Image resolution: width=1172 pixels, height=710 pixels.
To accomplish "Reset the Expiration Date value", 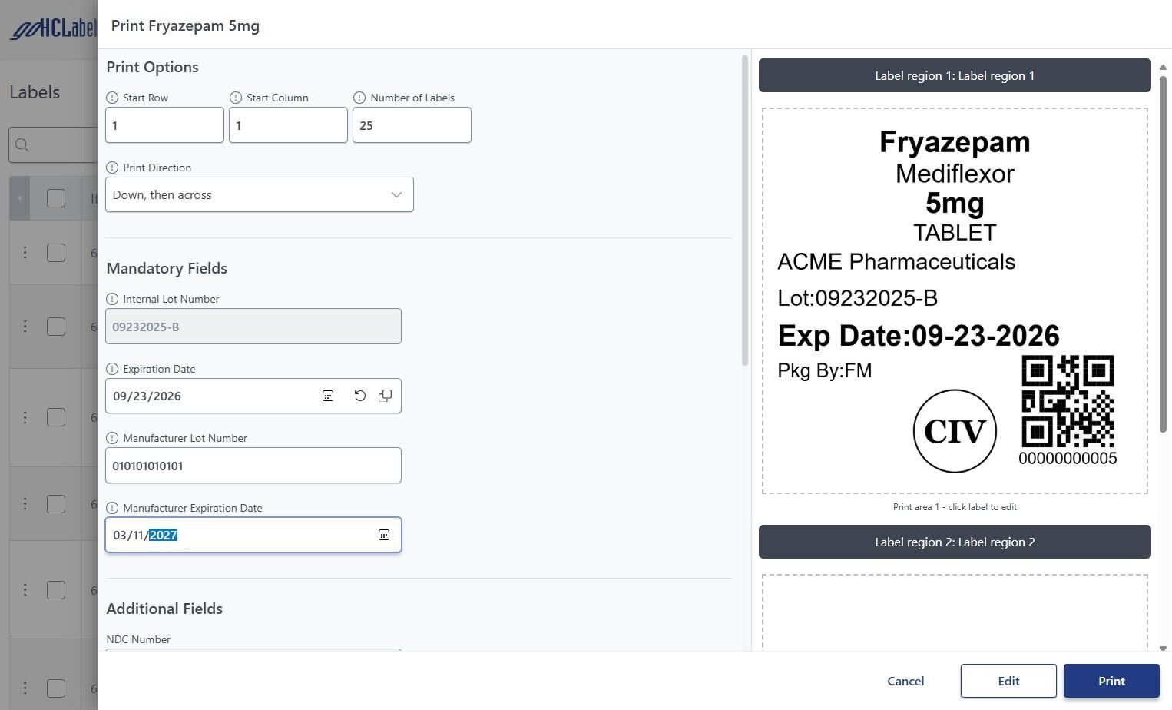I will [359, 396].
